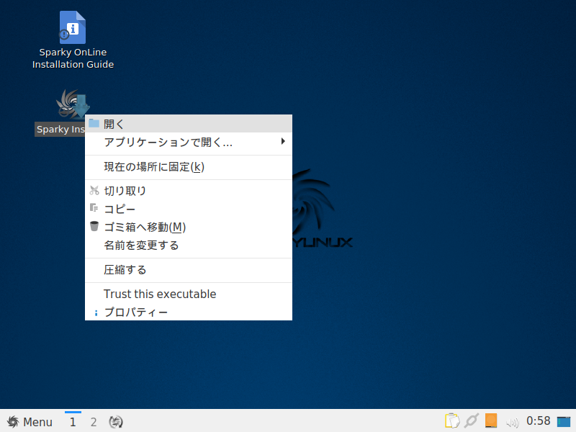The width and height of the screenshot is (576, 432).
Task: Click the orange tray icon
Action: coord(491,420)
